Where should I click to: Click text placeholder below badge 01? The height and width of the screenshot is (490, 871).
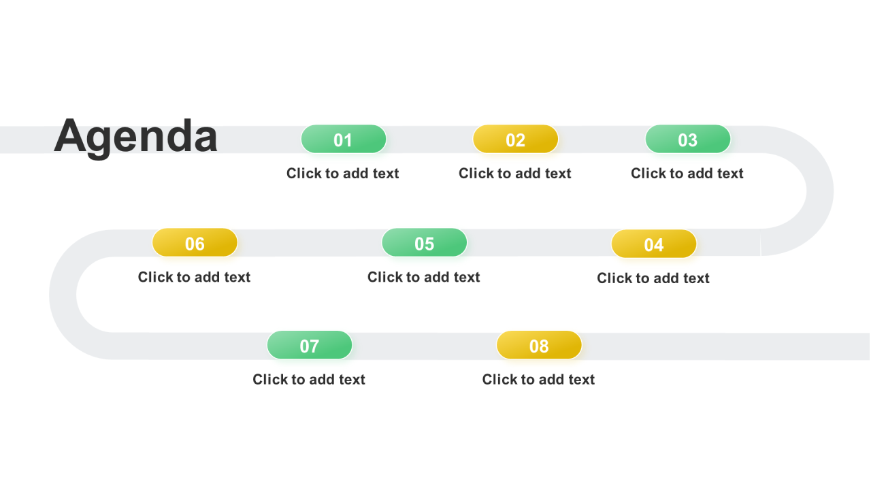343,174
